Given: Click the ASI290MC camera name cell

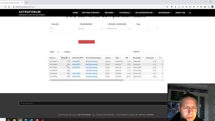Looking at the screenshot, I should (54, 71).
